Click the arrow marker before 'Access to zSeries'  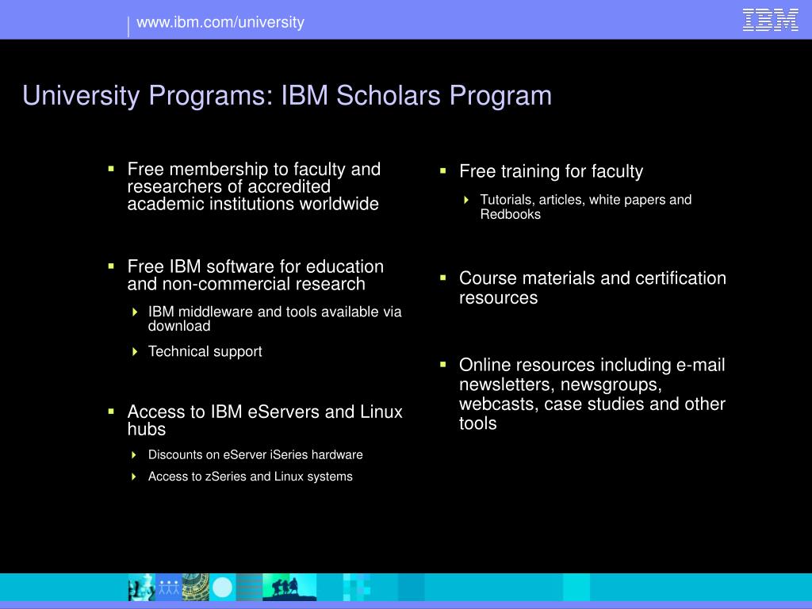[x=134, y=477]
